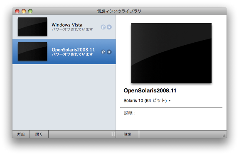Click OpenSolaris2008.11 name in the list
This screenshot has width=239, height=155.
(73, 50)
